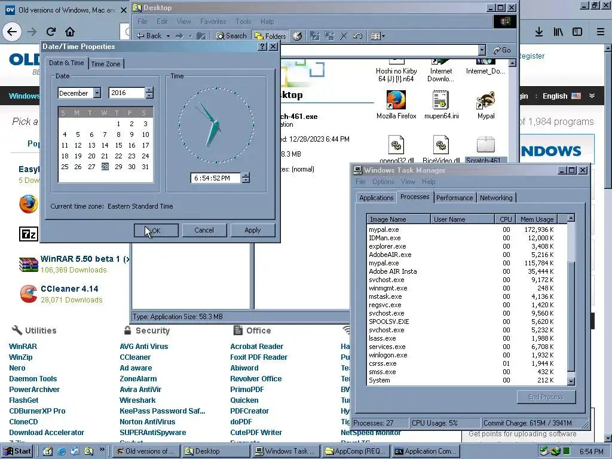Switch to the Date & Time tab
This screenshot has height=459, width=612.
pos(66,63)
